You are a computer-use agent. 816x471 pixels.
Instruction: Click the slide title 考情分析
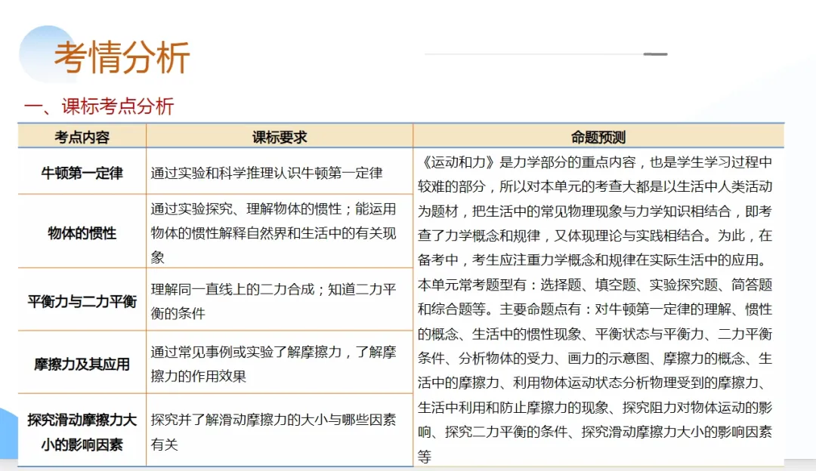tap(122, 57)
